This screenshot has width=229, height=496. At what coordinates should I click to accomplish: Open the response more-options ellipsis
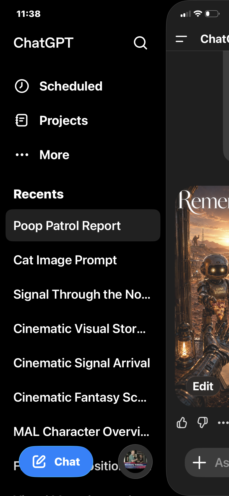[223, 423]
